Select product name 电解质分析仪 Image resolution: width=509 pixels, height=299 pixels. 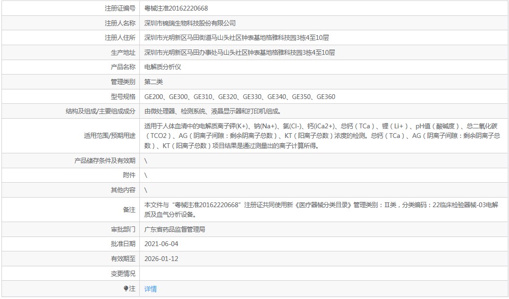click(162, 67)
